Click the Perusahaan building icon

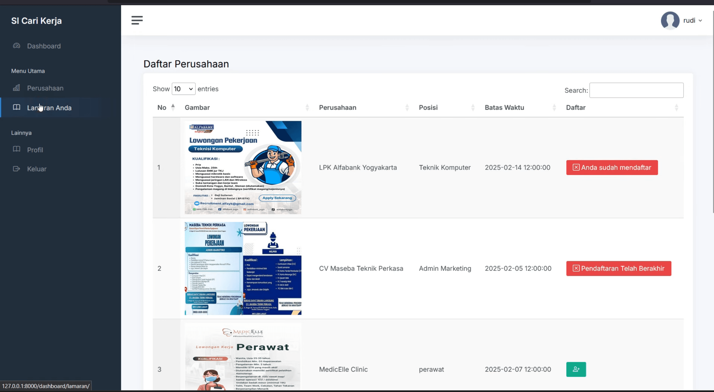click(x=16, y=88)
